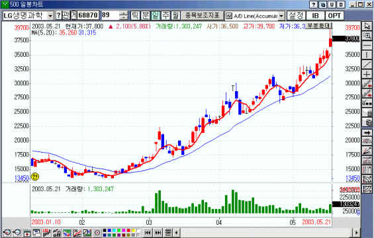Screen dimensions: 374x238
Task: Click the start date 2003.01.10 label
Action: tap(46, 222)
